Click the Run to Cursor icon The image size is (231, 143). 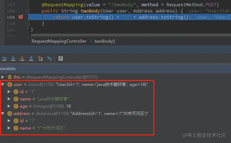pyautogui.click(x=49, y=59)
